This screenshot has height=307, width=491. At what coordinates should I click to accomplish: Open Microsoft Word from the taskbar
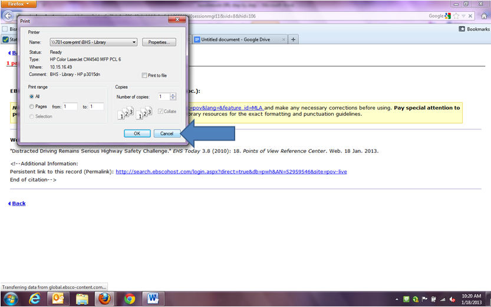(151, 298)
